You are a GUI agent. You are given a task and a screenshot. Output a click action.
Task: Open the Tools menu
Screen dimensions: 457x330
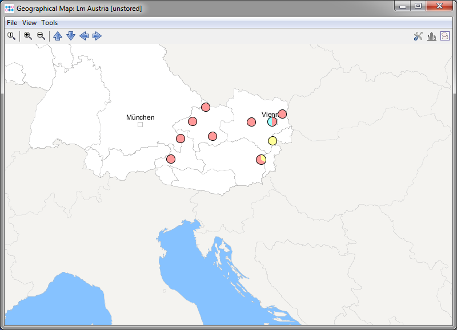coord(50,23)
